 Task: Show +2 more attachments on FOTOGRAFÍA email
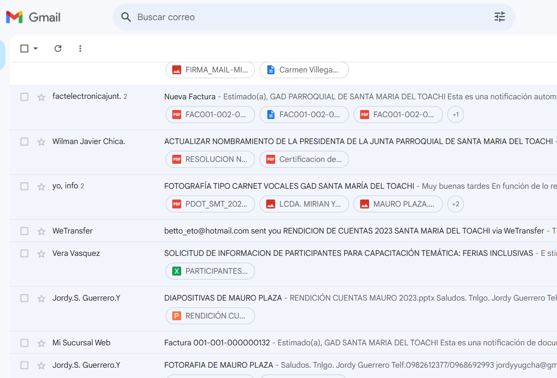(455, 204)
